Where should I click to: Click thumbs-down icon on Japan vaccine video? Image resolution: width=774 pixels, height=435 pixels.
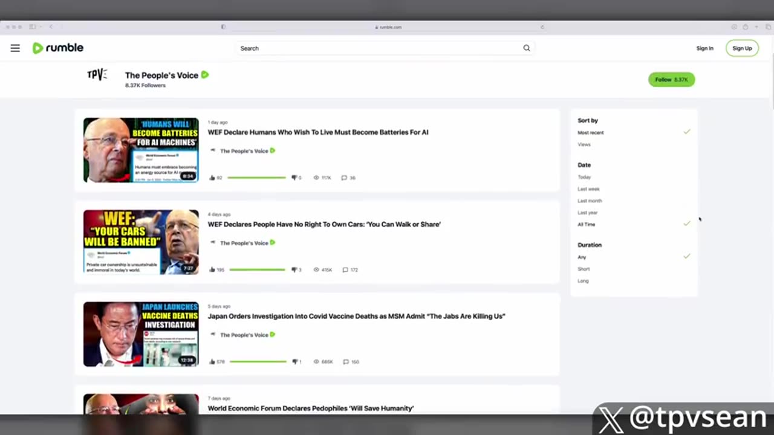click(295, 361)
